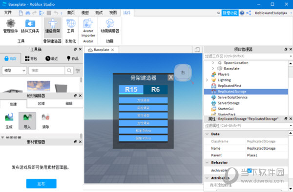293x192 pixels.
Task: Click the Block Rig (方块骨架) button
Action: pyautogui.click(x=143, y=100)
